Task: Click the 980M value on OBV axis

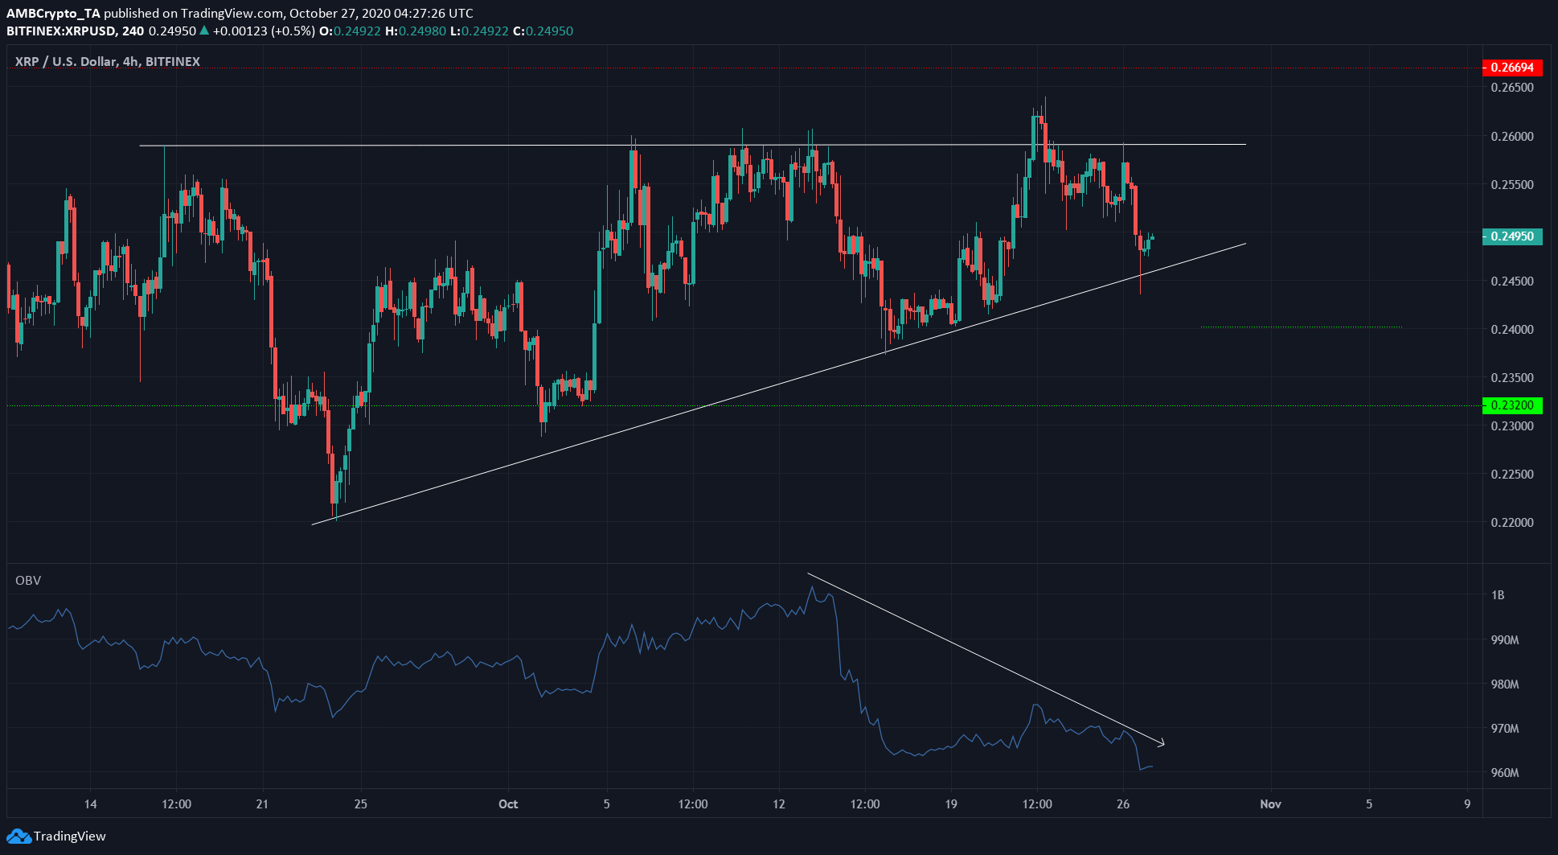Action: point(1505,684)
